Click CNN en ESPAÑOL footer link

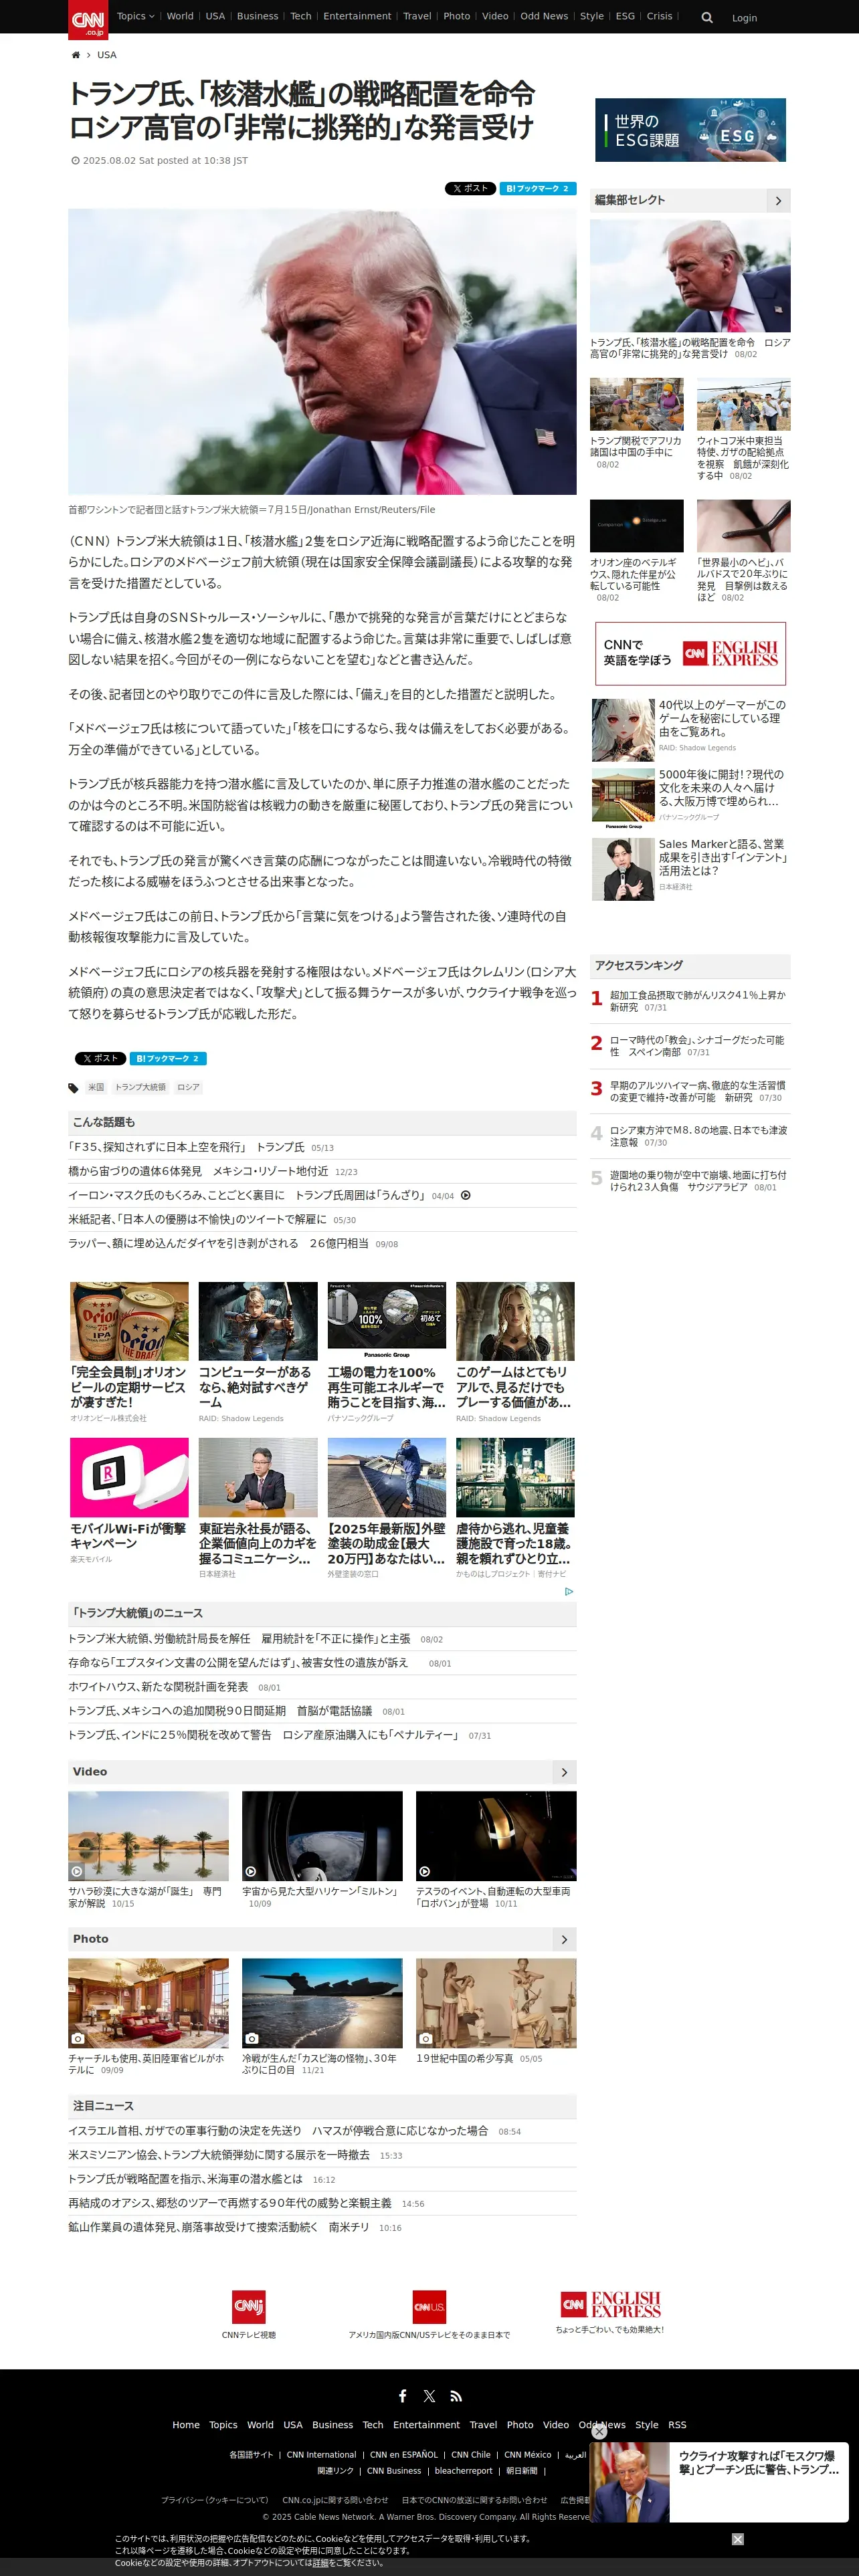404,2455
